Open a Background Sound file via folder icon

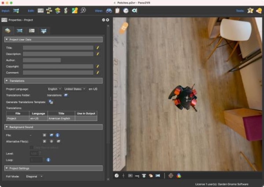coord(52,135)
